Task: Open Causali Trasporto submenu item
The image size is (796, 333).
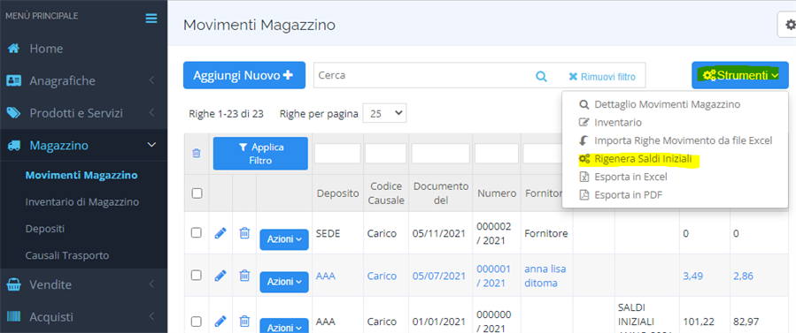Action: coord(67,255)
